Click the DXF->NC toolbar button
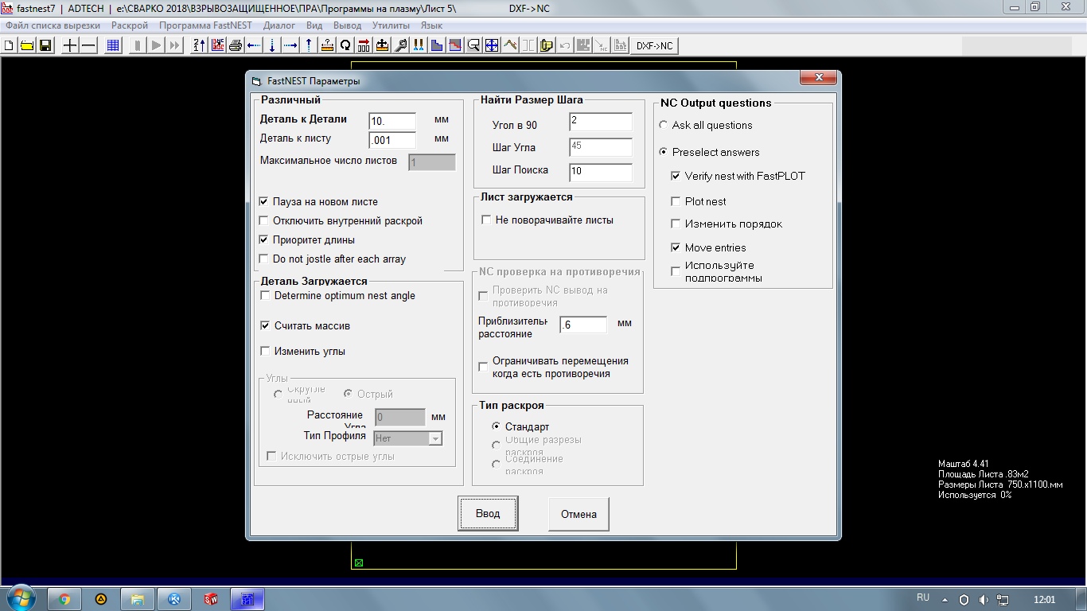This screenshot has height=611, width=1087. (x=655, y=45)
